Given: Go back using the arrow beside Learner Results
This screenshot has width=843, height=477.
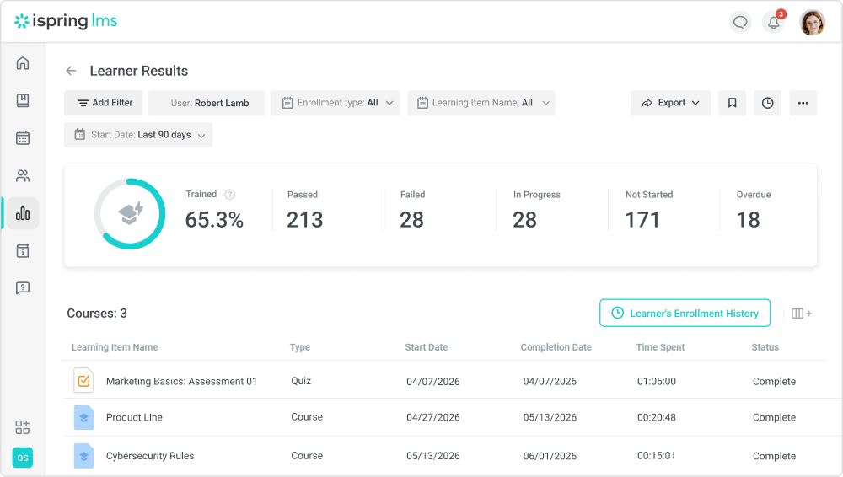Looking at the screenshot, I should (x=71, y=71).
